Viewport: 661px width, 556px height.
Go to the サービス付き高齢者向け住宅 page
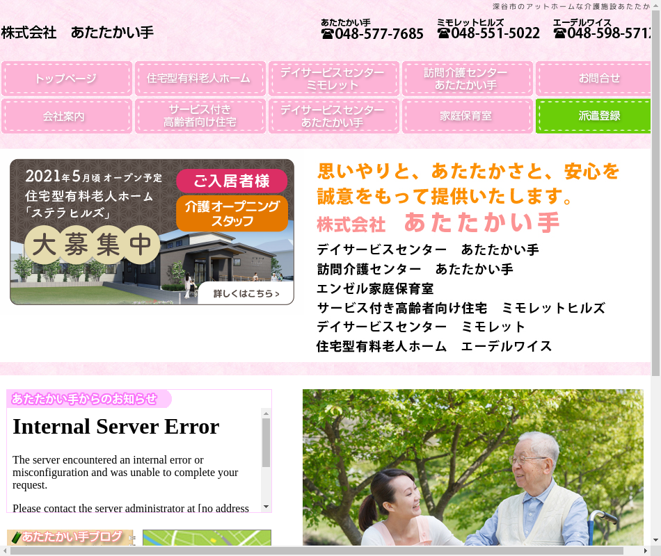point(200,116)
